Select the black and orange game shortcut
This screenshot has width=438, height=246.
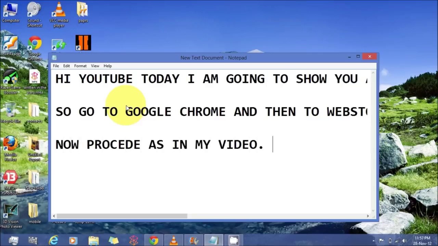tap(83, 43)
